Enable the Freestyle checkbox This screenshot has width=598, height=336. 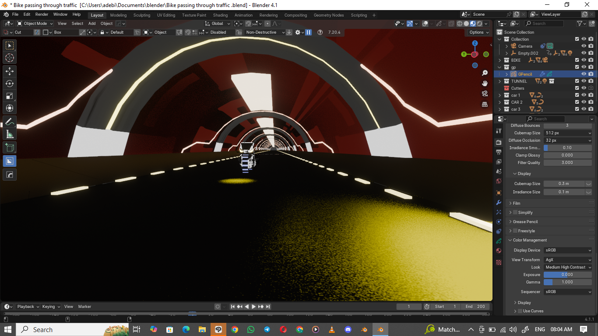point(515,231)
